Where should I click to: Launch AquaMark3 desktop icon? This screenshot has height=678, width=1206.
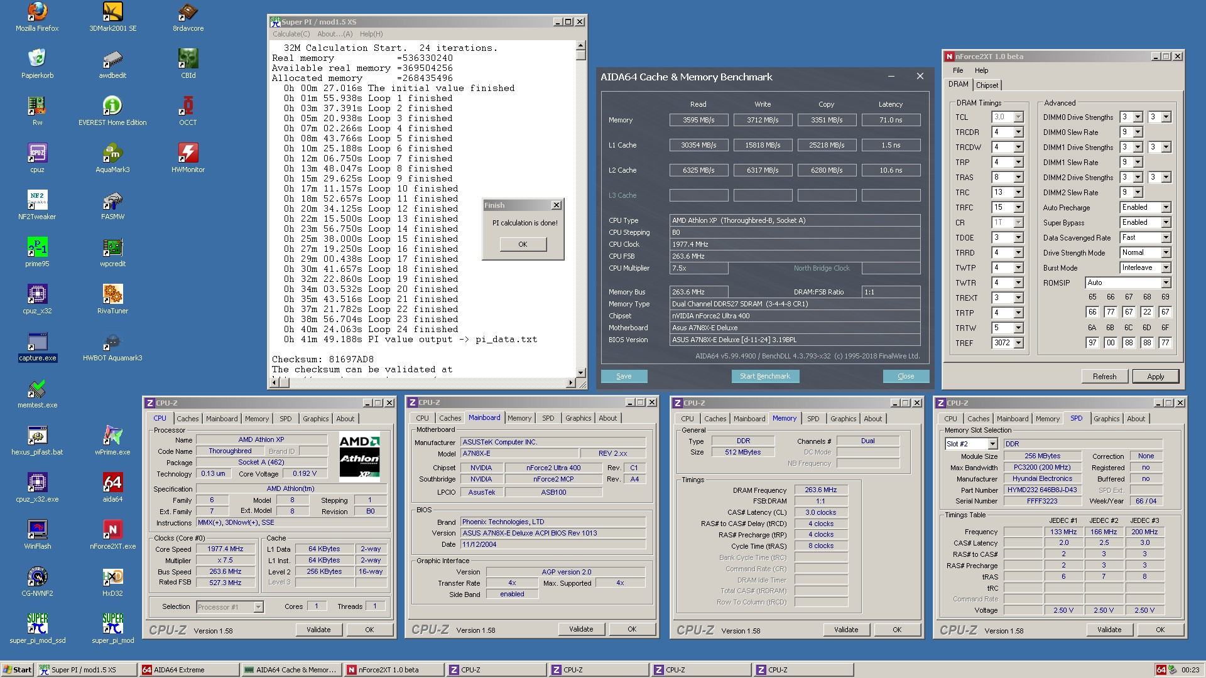112,158
